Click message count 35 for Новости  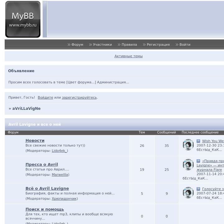[x=167, y=146]
